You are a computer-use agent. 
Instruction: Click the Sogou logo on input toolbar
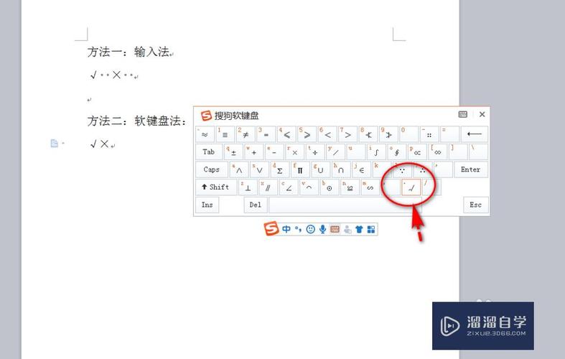[x=271, y=228]
